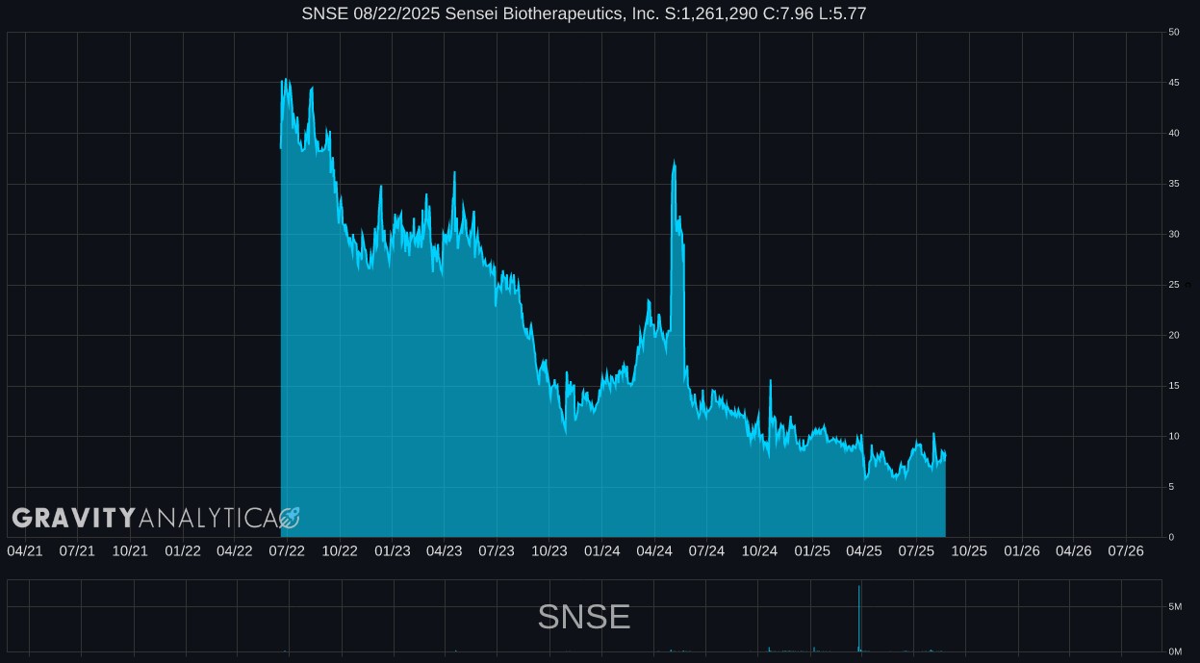Click the 01/26 x-axis date label
This screenshot has height=663, width=1200.
(x=1022, y=551)
